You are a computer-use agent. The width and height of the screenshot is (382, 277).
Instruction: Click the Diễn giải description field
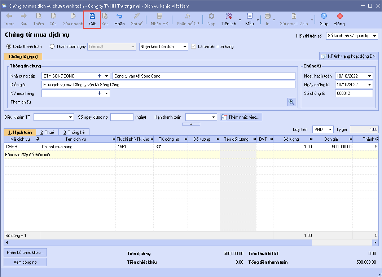point(168,84)
